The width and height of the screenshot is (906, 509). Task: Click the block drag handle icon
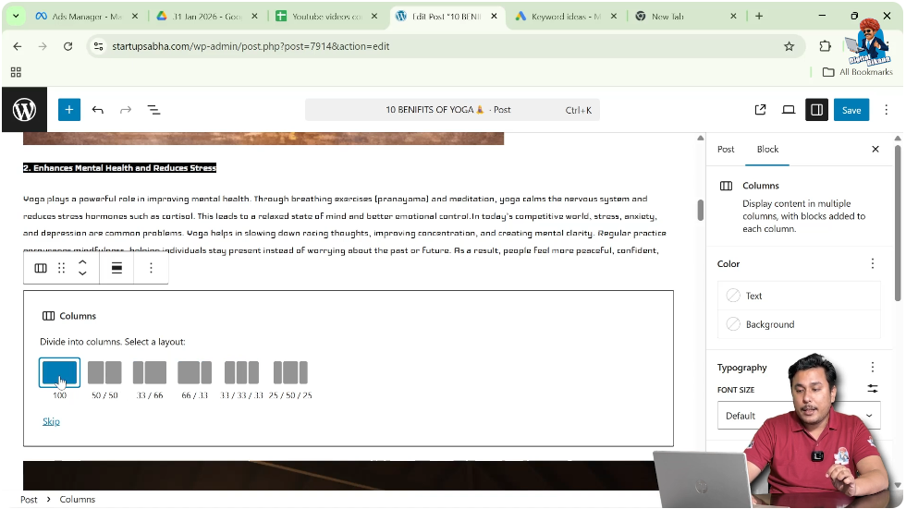click(x=61, y=268)
